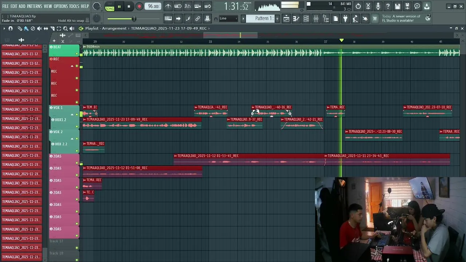The height and width of the screenshot is (262, 466).
Task: Click the master volume knob
Action: point(96,6)
